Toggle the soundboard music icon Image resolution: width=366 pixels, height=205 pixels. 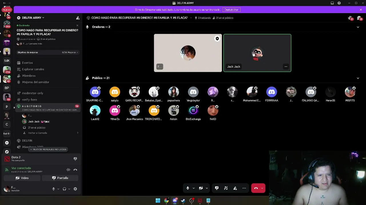pos(226,188)
